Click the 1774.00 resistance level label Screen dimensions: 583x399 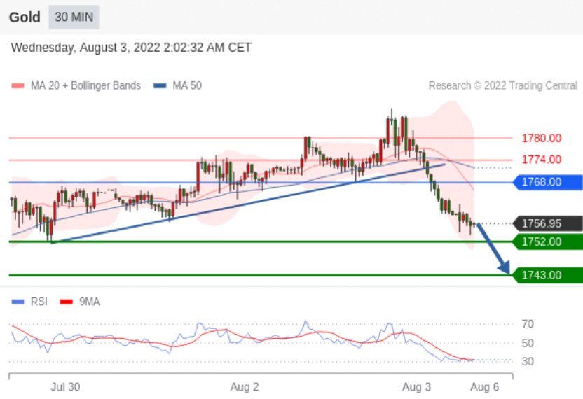pos(542,160)
